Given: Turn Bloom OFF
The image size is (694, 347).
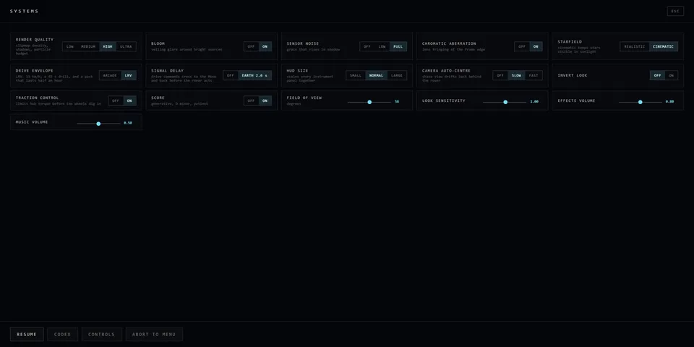Looking at the screenshot, I should pos(251,46).
